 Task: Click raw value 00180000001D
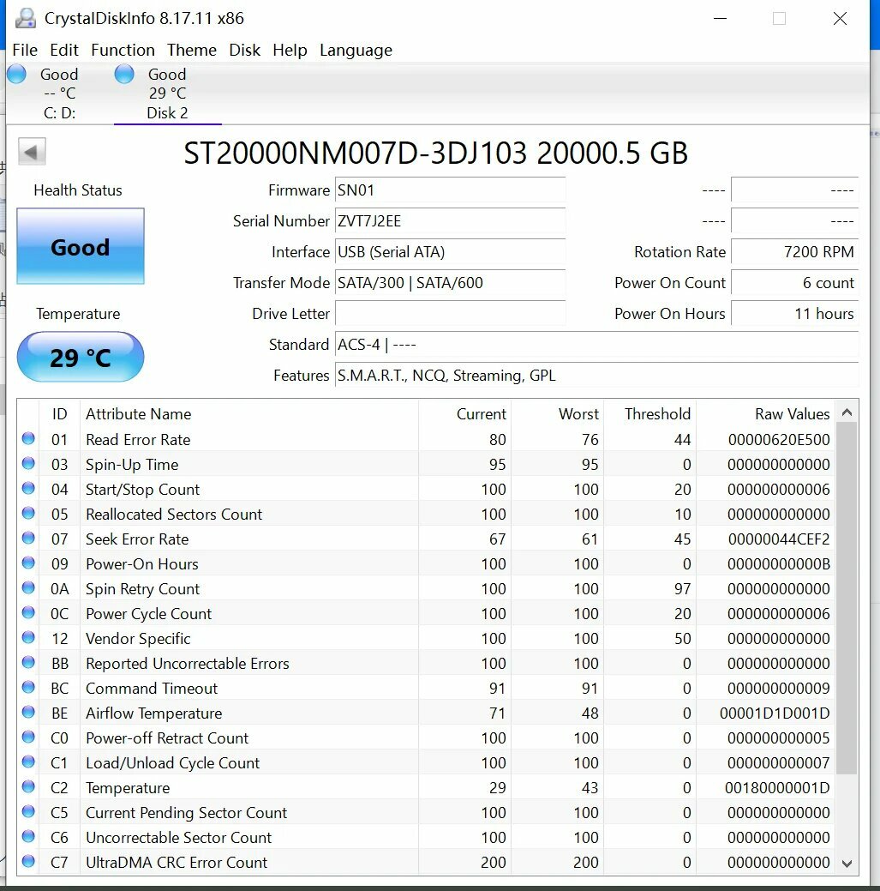[x=776, y=787]
